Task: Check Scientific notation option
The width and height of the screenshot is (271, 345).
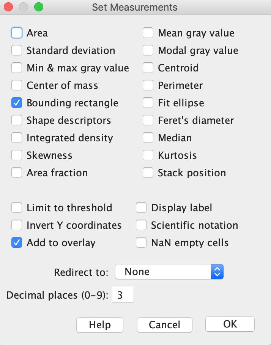Action: [141, 225]
